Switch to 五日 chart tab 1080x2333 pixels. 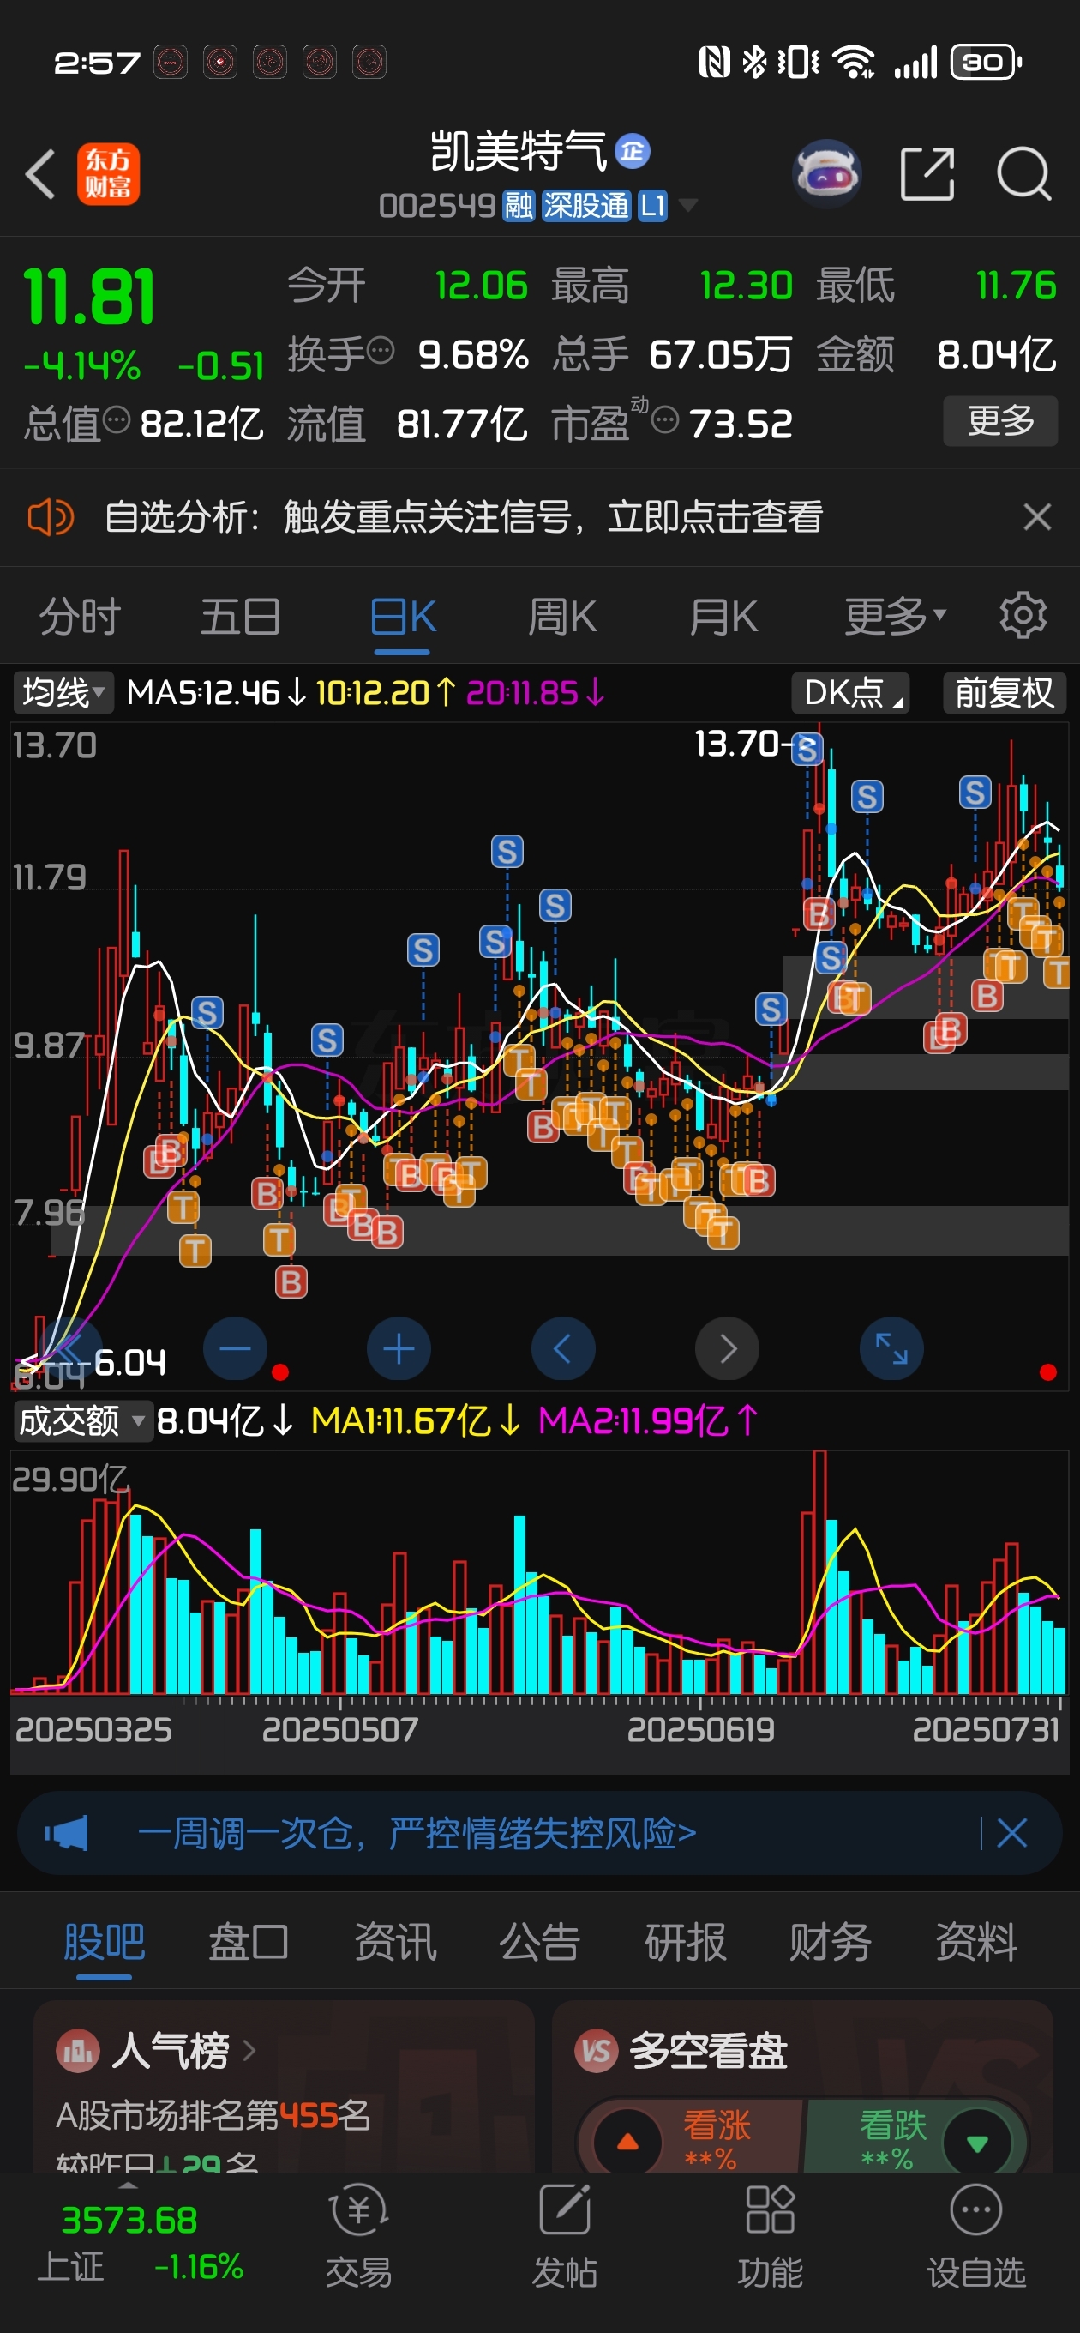[240, 617]
